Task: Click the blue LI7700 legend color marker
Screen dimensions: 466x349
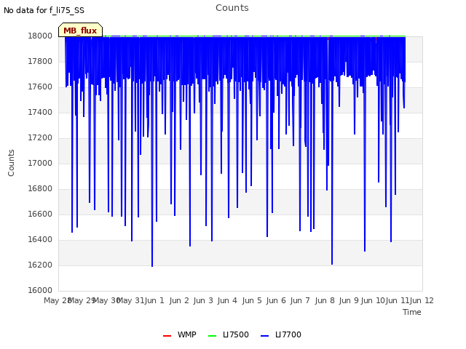Action: point(264,336)
